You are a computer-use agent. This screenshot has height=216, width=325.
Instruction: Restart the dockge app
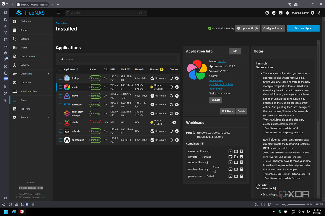coord(171,78)
